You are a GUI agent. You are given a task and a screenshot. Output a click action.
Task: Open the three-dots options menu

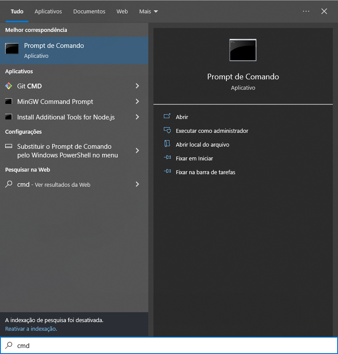pos(306,11)
